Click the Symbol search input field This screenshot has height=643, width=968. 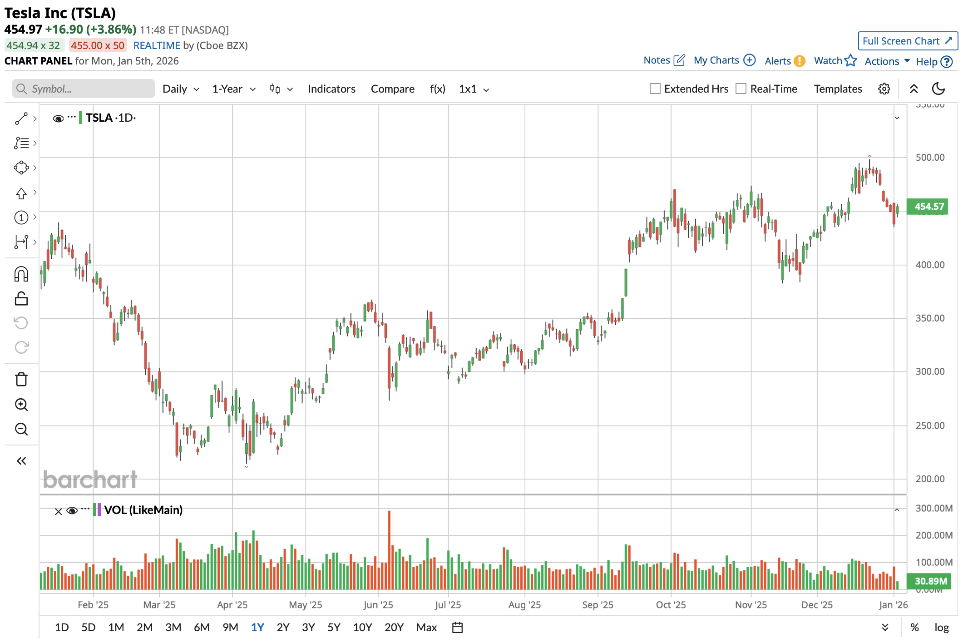(84, 89)
